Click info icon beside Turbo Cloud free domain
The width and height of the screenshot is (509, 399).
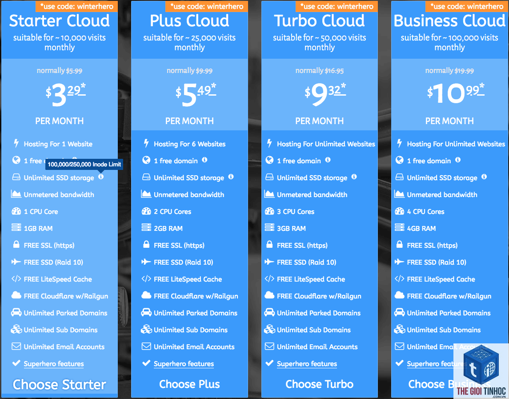point(328,160)
